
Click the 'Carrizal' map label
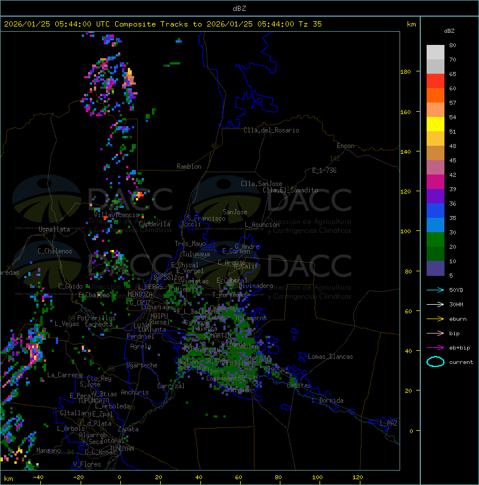tap(171, 386)
